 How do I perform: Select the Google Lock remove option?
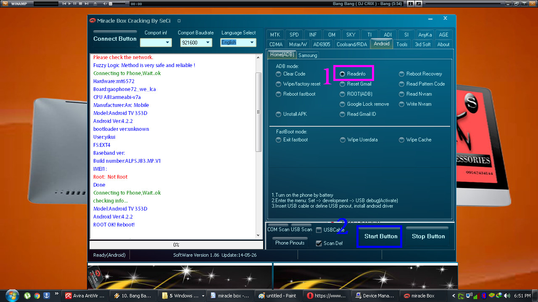pyautogui.click(x=364, y=104)
